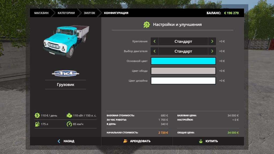Image resolution: width=274 pixels, height=154 pixels.
Task: Click the shopping basket icon beside Купить
Action: coord(201,141)
